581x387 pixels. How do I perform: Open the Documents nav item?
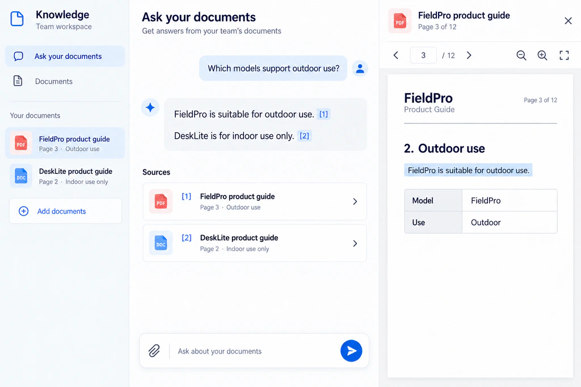click(x=65, y=81)
